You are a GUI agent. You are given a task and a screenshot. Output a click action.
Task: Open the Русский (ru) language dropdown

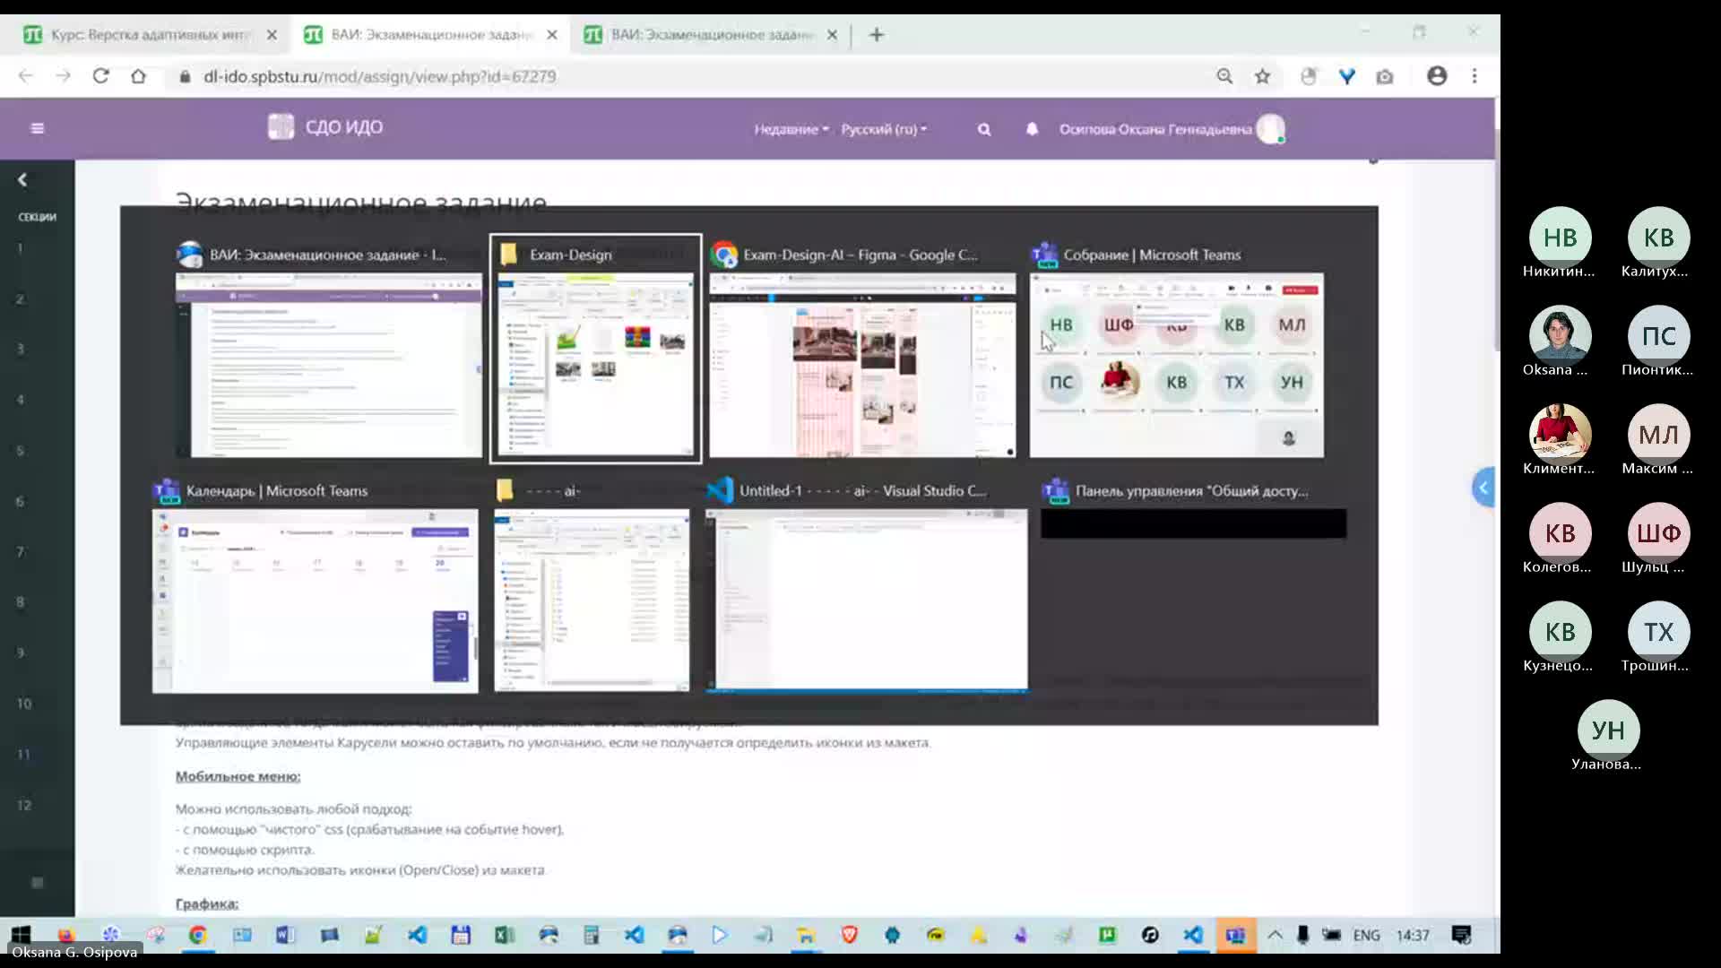884,129
